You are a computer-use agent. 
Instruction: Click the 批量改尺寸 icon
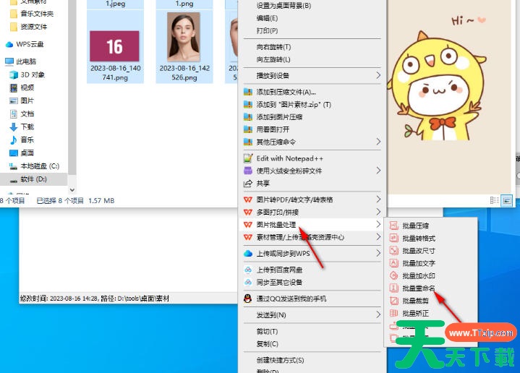(394, 251)
